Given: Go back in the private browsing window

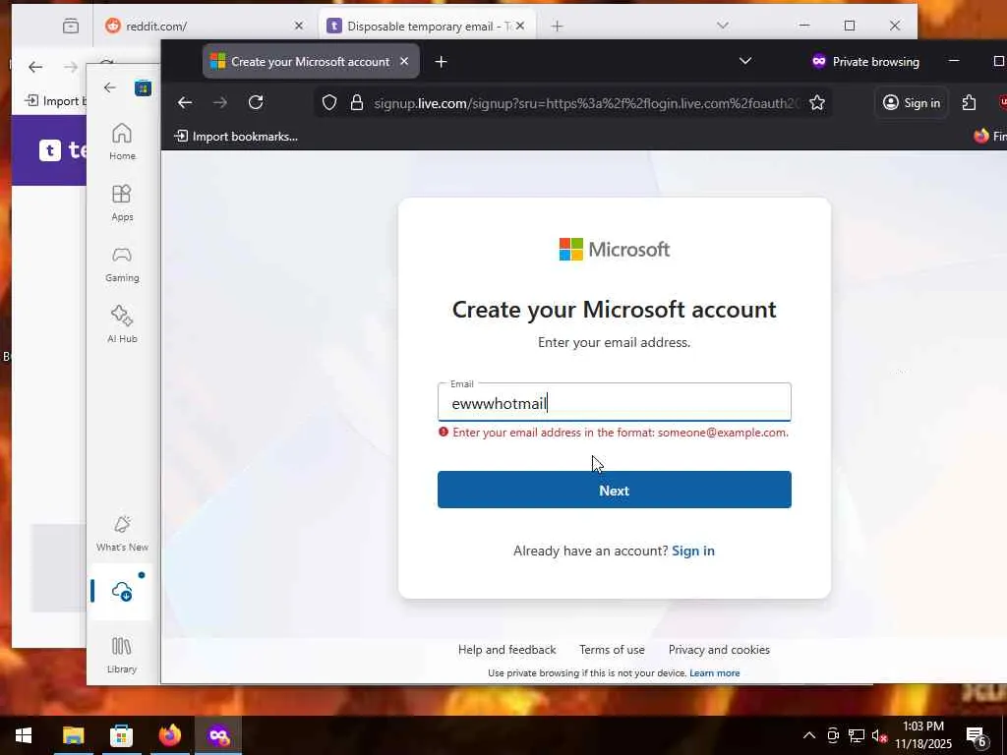Looking at the screenshot, I should point(185,102).
